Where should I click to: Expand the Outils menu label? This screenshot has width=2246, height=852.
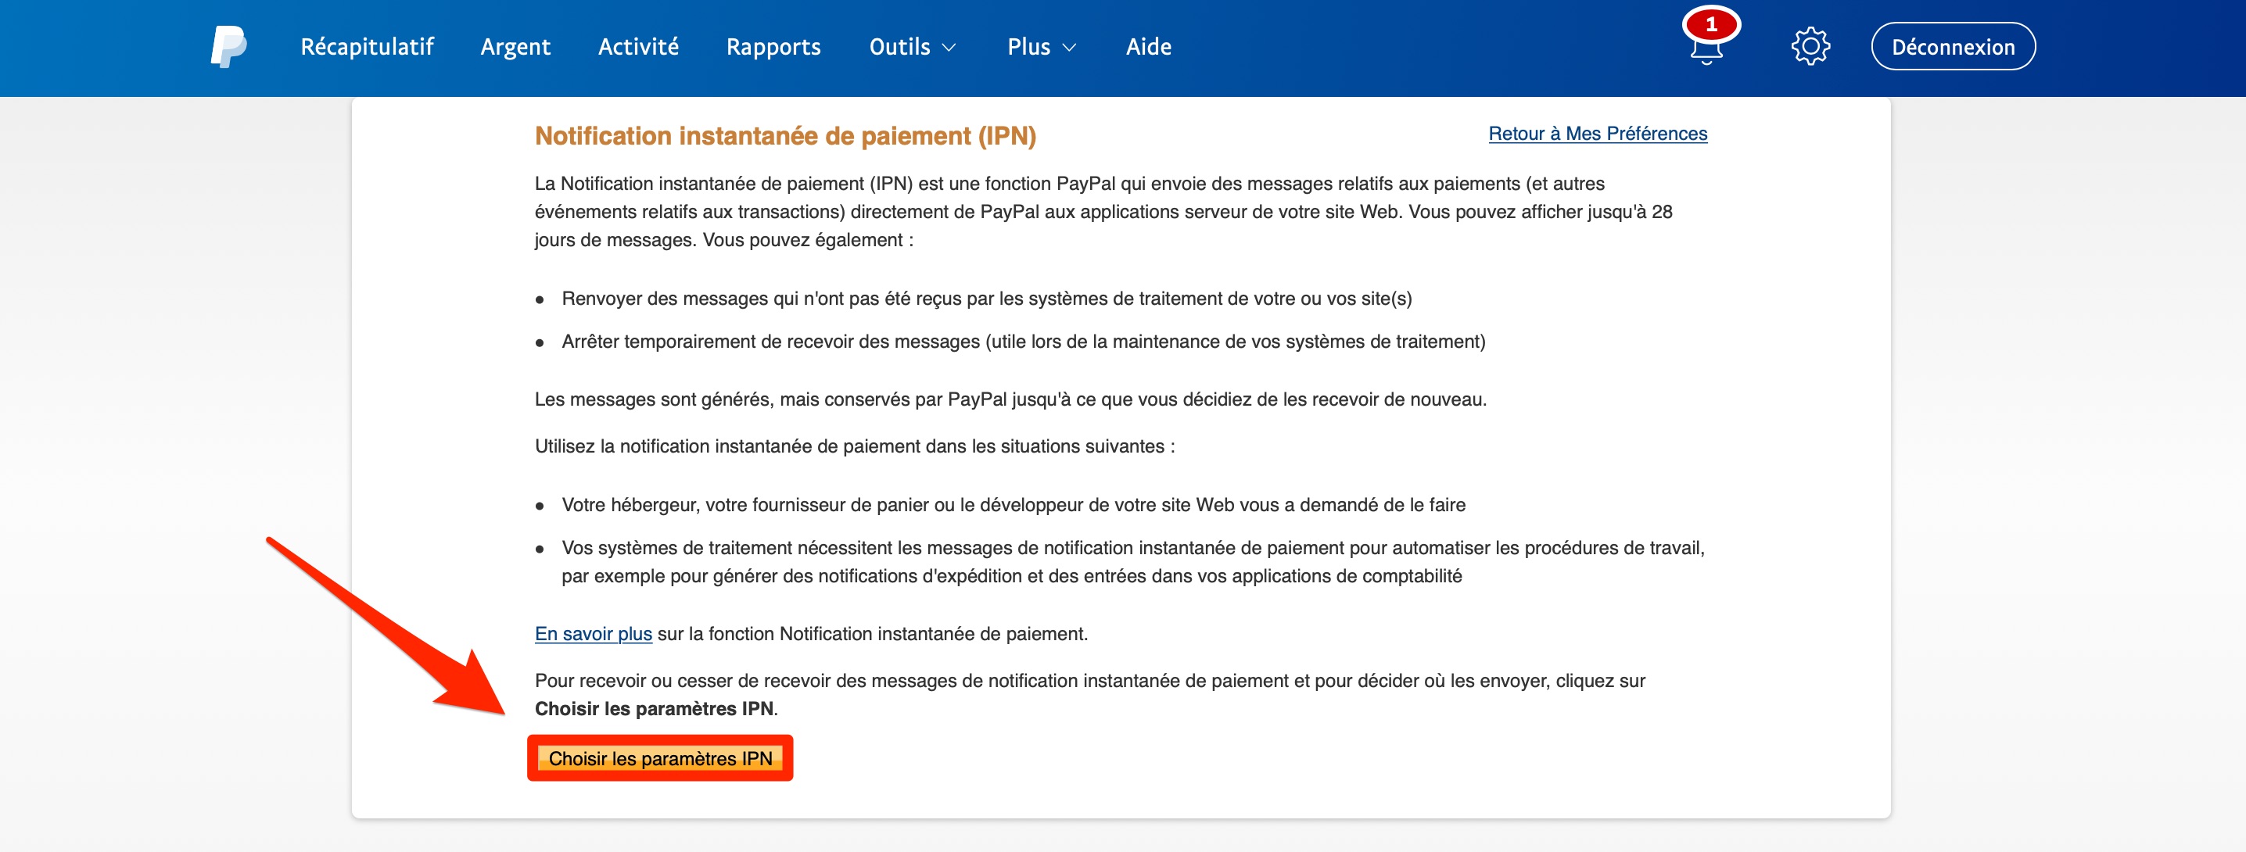899,47
